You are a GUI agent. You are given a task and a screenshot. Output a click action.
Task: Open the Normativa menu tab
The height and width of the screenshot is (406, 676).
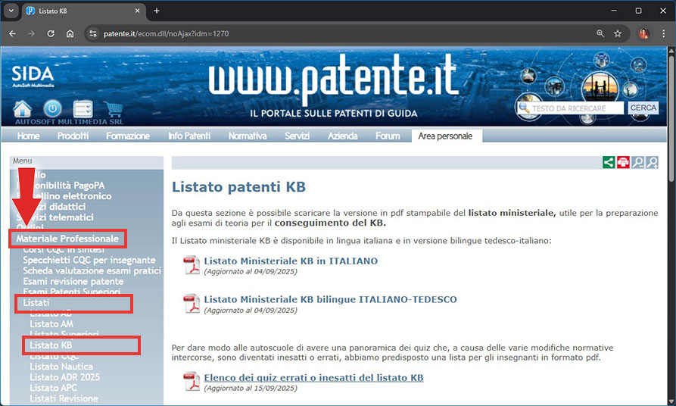tap(247, 136)
